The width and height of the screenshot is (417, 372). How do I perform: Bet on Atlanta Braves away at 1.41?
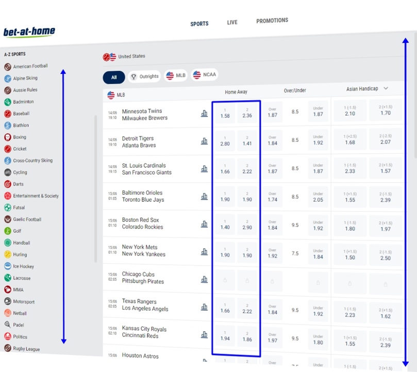(247, 141)
